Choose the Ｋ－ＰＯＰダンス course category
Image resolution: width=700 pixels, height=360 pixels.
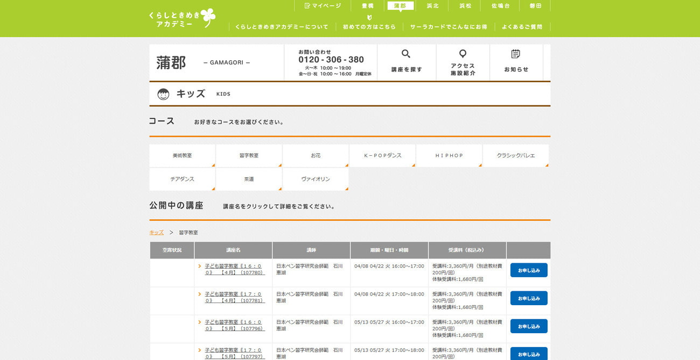[382, 156]
